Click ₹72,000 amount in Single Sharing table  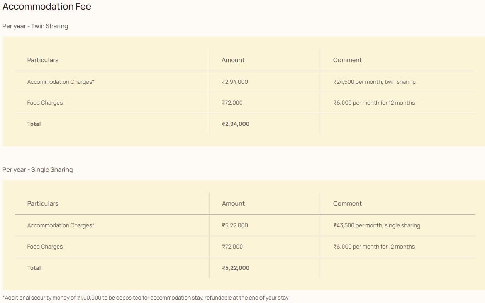(232, 247)
